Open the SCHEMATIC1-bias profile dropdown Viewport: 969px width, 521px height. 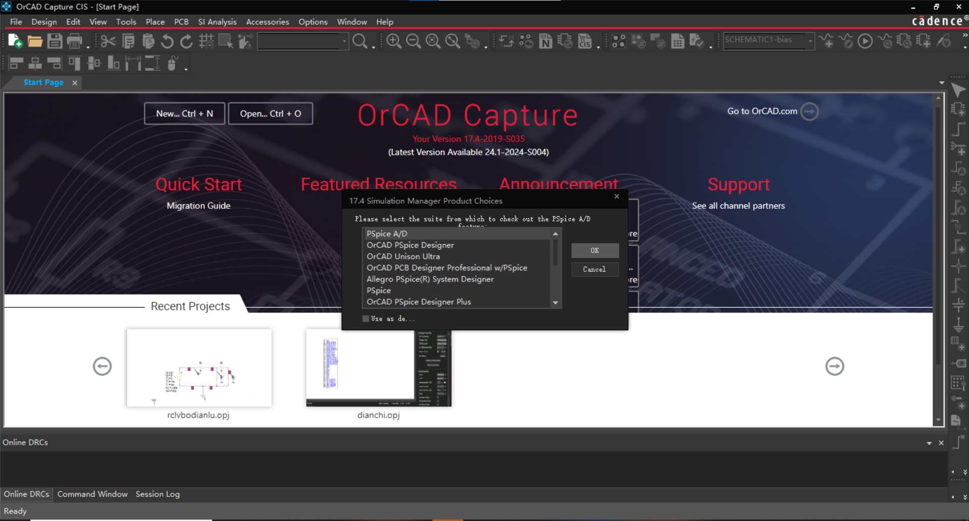coord(810,41)
